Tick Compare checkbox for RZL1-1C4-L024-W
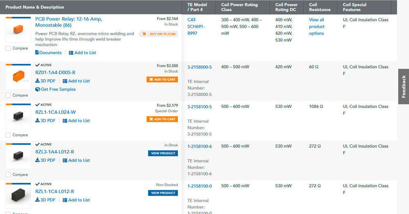 tap(8, 135)
